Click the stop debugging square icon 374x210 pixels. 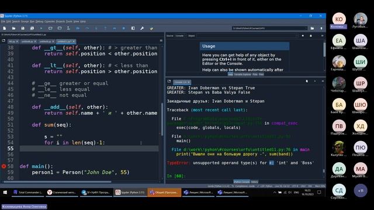pos(123,29)
